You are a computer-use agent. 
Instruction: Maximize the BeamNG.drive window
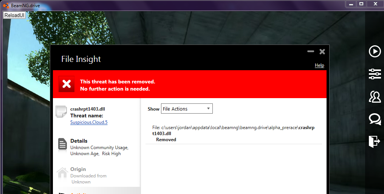pyautogui.click(x=361, y=4)
